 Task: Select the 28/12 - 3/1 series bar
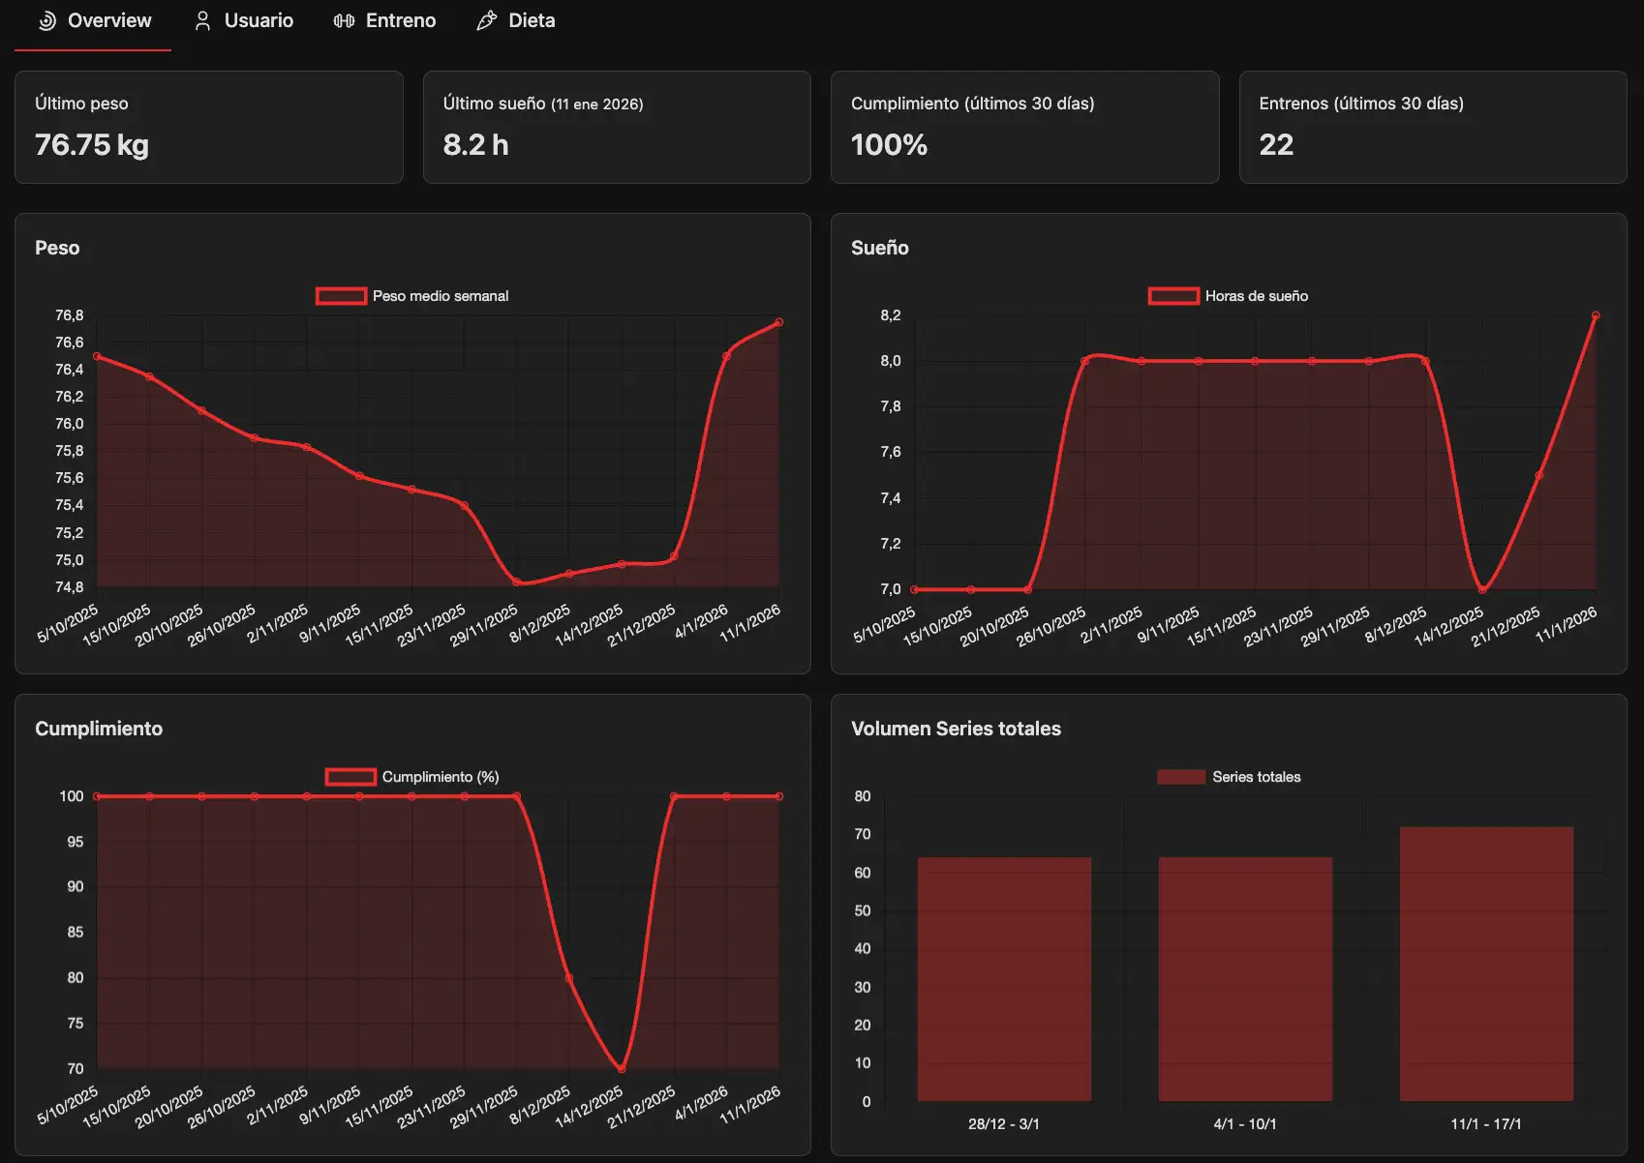[x=1004, y=978]
